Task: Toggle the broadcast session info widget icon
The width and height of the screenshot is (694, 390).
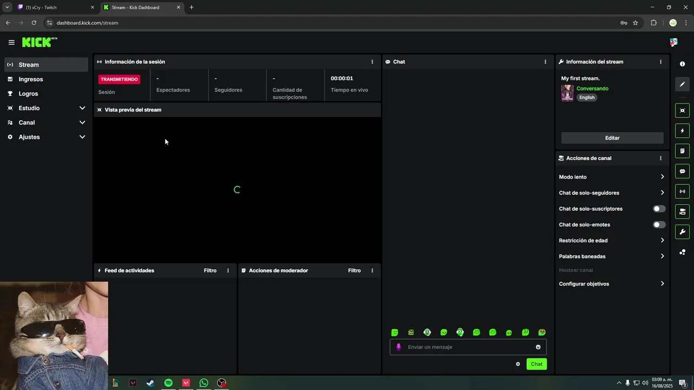Action: pos(682,191)
